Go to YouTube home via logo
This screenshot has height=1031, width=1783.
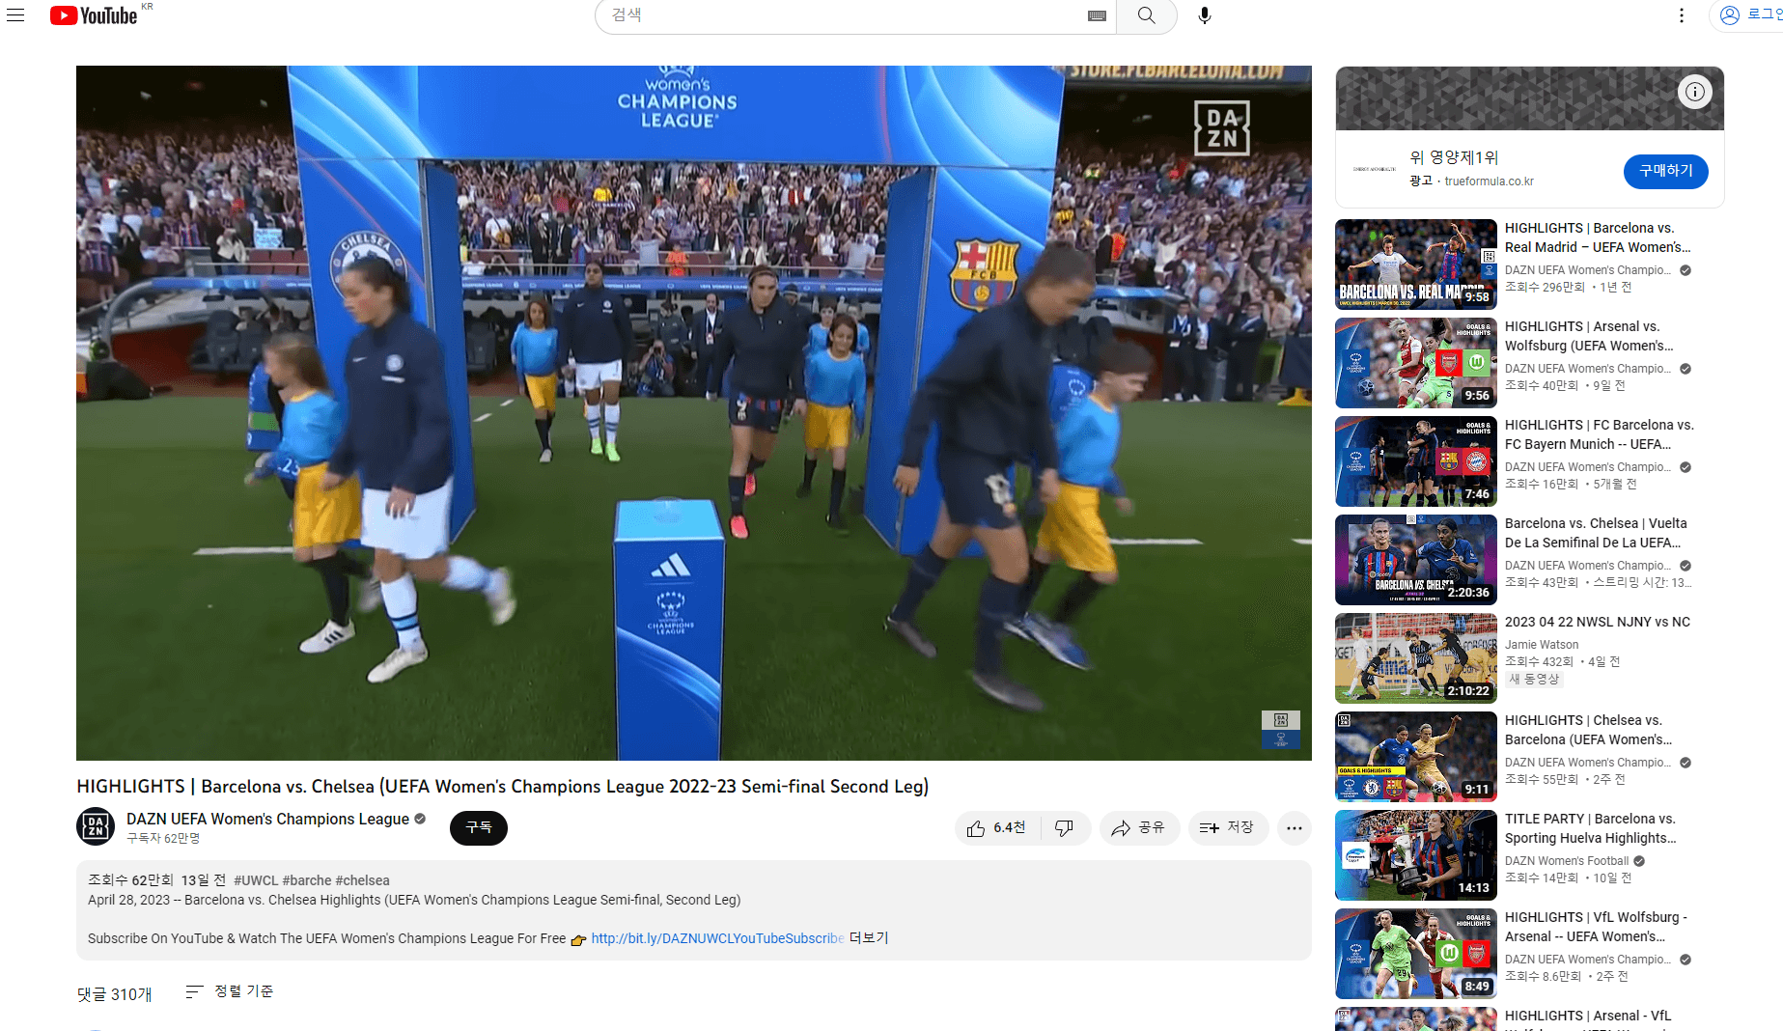click(94, 15)
